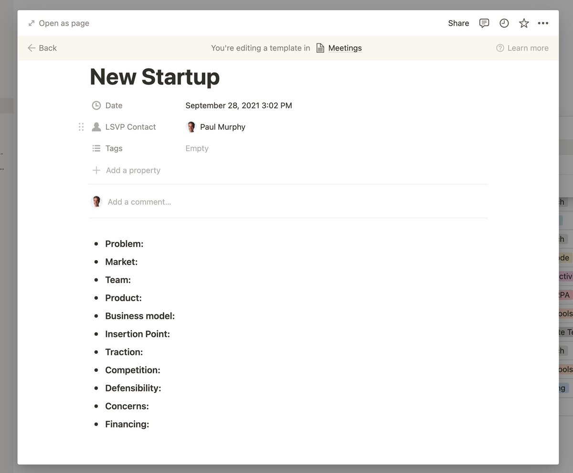Click the user avatar beside comment box

tap(96, 201)
